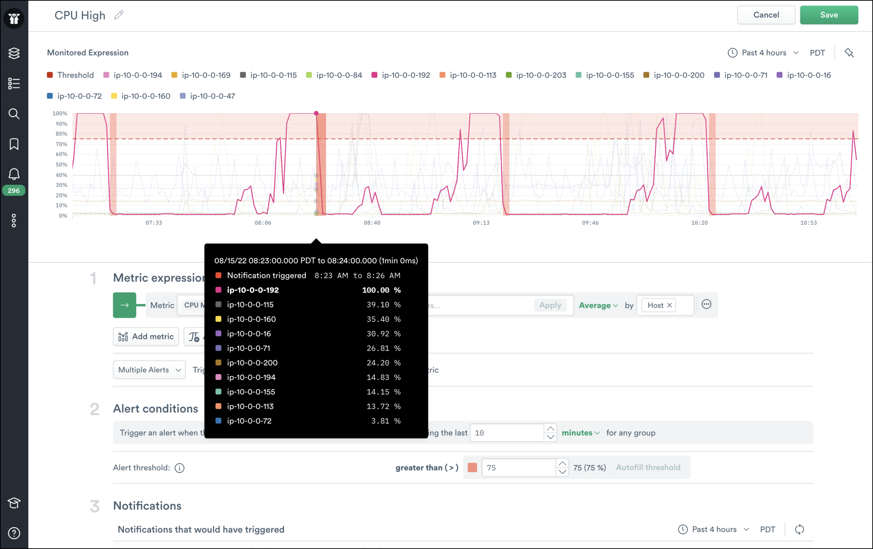Click ip-10-0-0-115 39.10 % tooltip row

click(308, 305)
